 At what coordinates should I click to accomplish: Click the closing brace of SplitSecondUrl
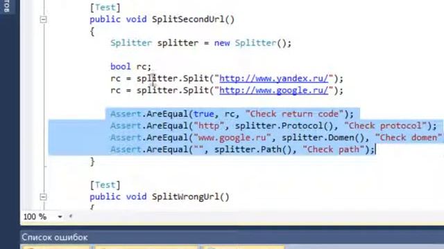(x=92, y=162)
